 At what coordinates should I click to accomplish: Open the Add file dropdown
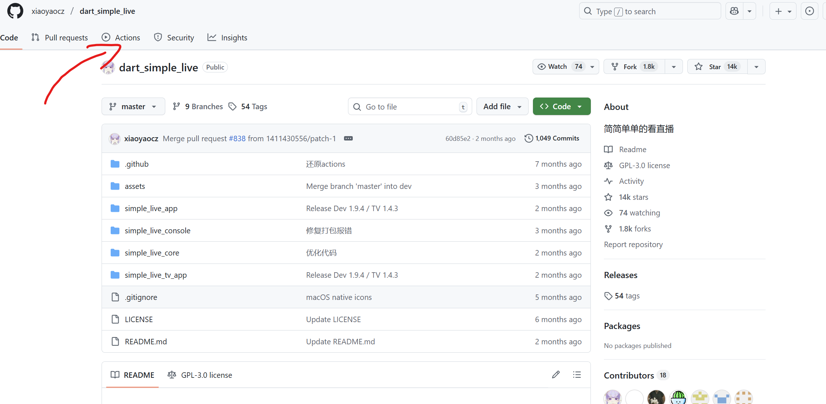(502, 106)
